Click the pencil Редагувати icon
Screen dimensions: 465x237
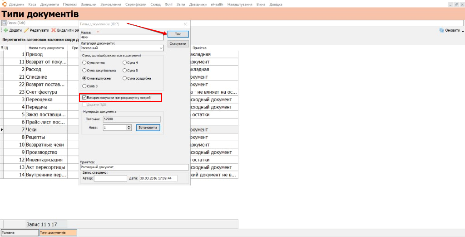[26, 30]
